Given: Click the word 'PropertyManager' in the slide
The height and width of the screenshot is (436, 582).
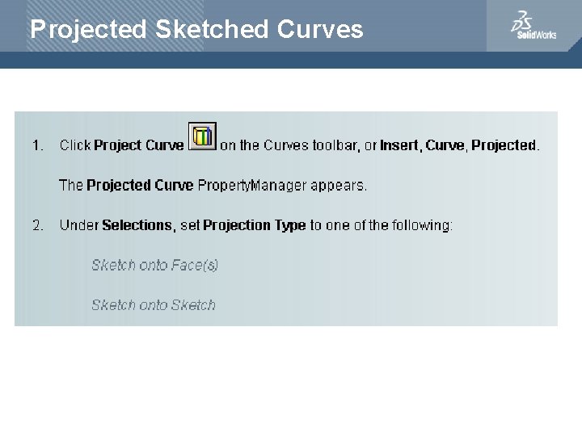Looking at the screenshot, I should 252,186.
